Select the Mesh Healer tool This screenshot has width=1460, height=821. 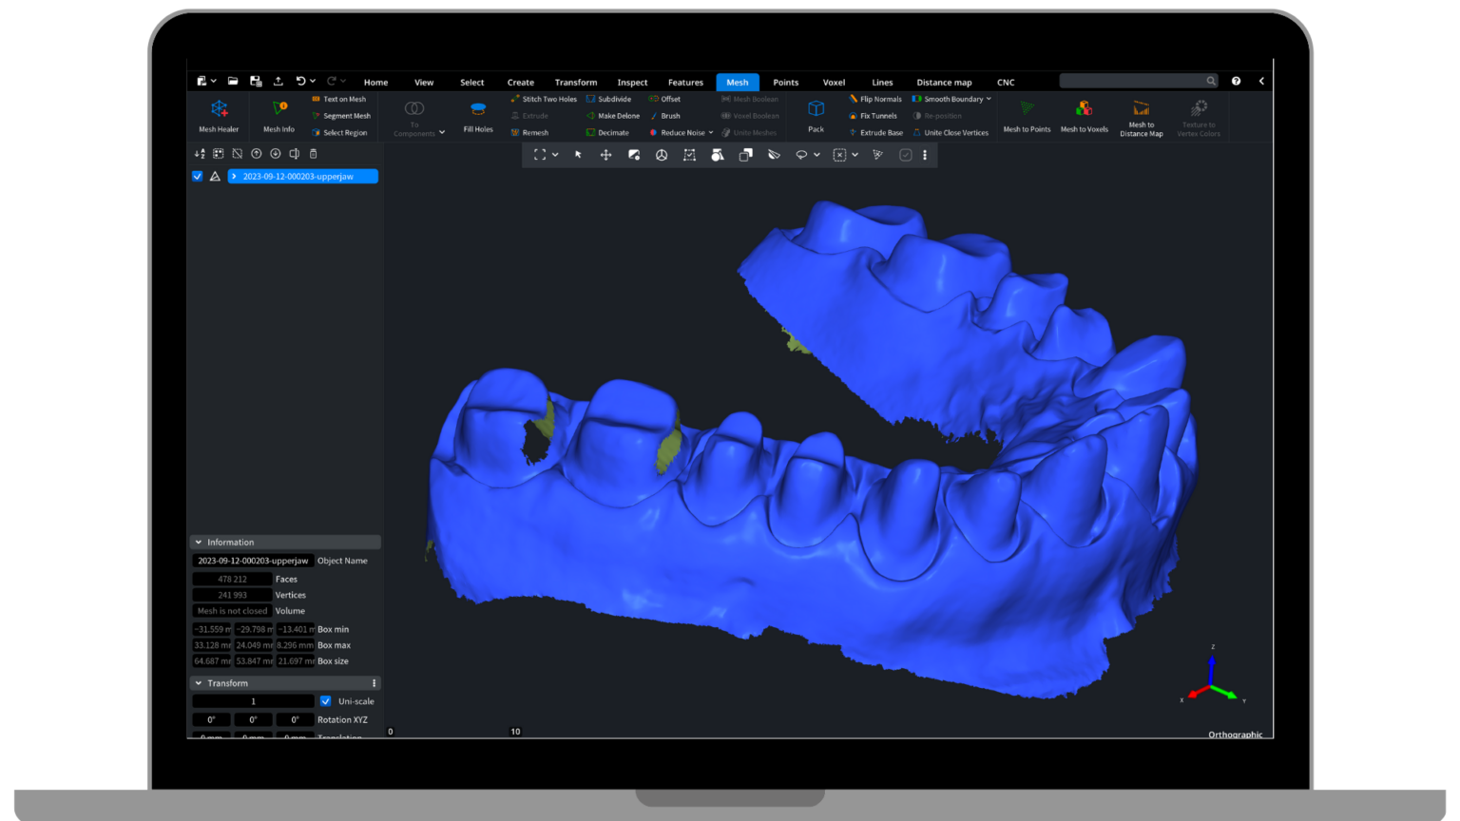point(218,115)
